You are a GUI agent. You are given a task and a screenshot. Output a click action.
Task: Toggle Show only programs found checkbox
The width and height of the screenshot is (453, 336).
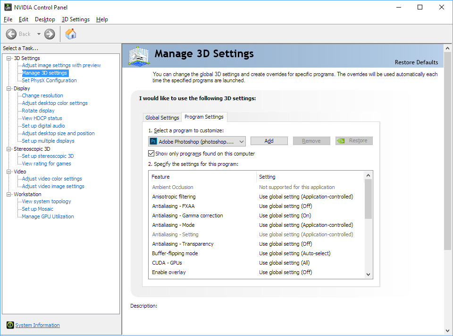(x=151, y=154)
